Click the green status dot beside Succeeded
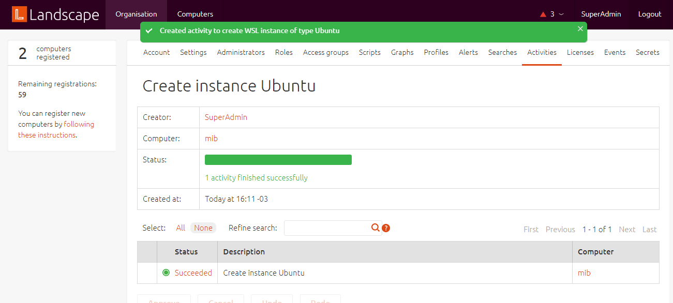This screenshot has height=303, width=673. [x=166, y=272]
